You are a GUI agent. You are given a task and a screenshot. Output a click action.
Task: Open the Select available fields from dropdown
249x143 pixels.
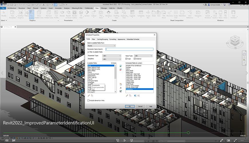pyautogui.click(x=102, y=46)
